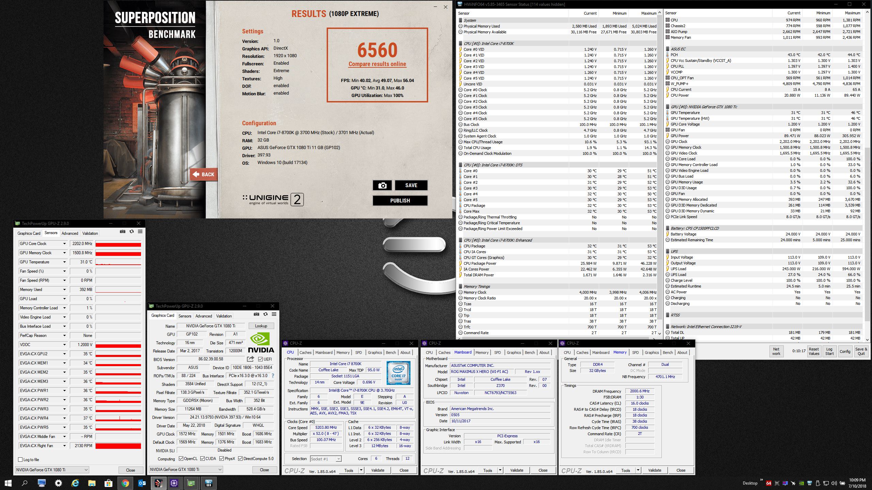872x490 pixels.
Task: Toggle the PhysX checkbox in GPU-Z
Action: click(x=221, y=459)
